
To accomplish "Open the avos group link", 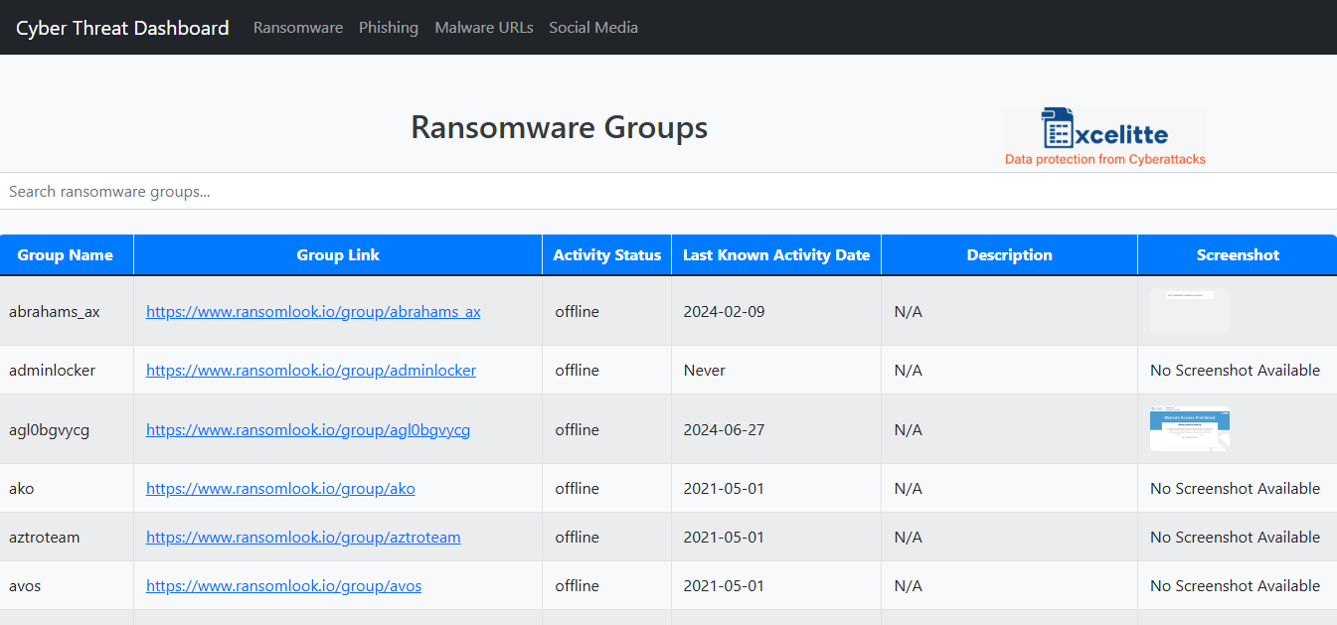I will tap(283, 585).
